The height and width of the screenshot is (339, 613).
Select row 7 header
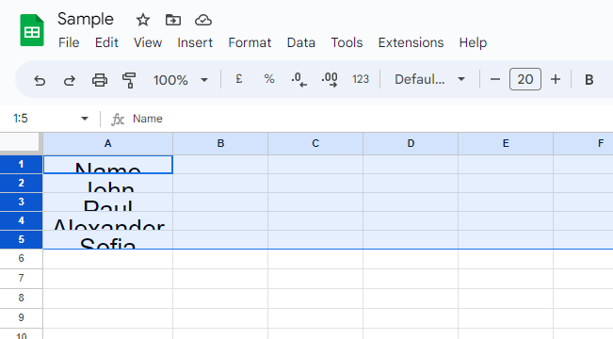point(21,279)
